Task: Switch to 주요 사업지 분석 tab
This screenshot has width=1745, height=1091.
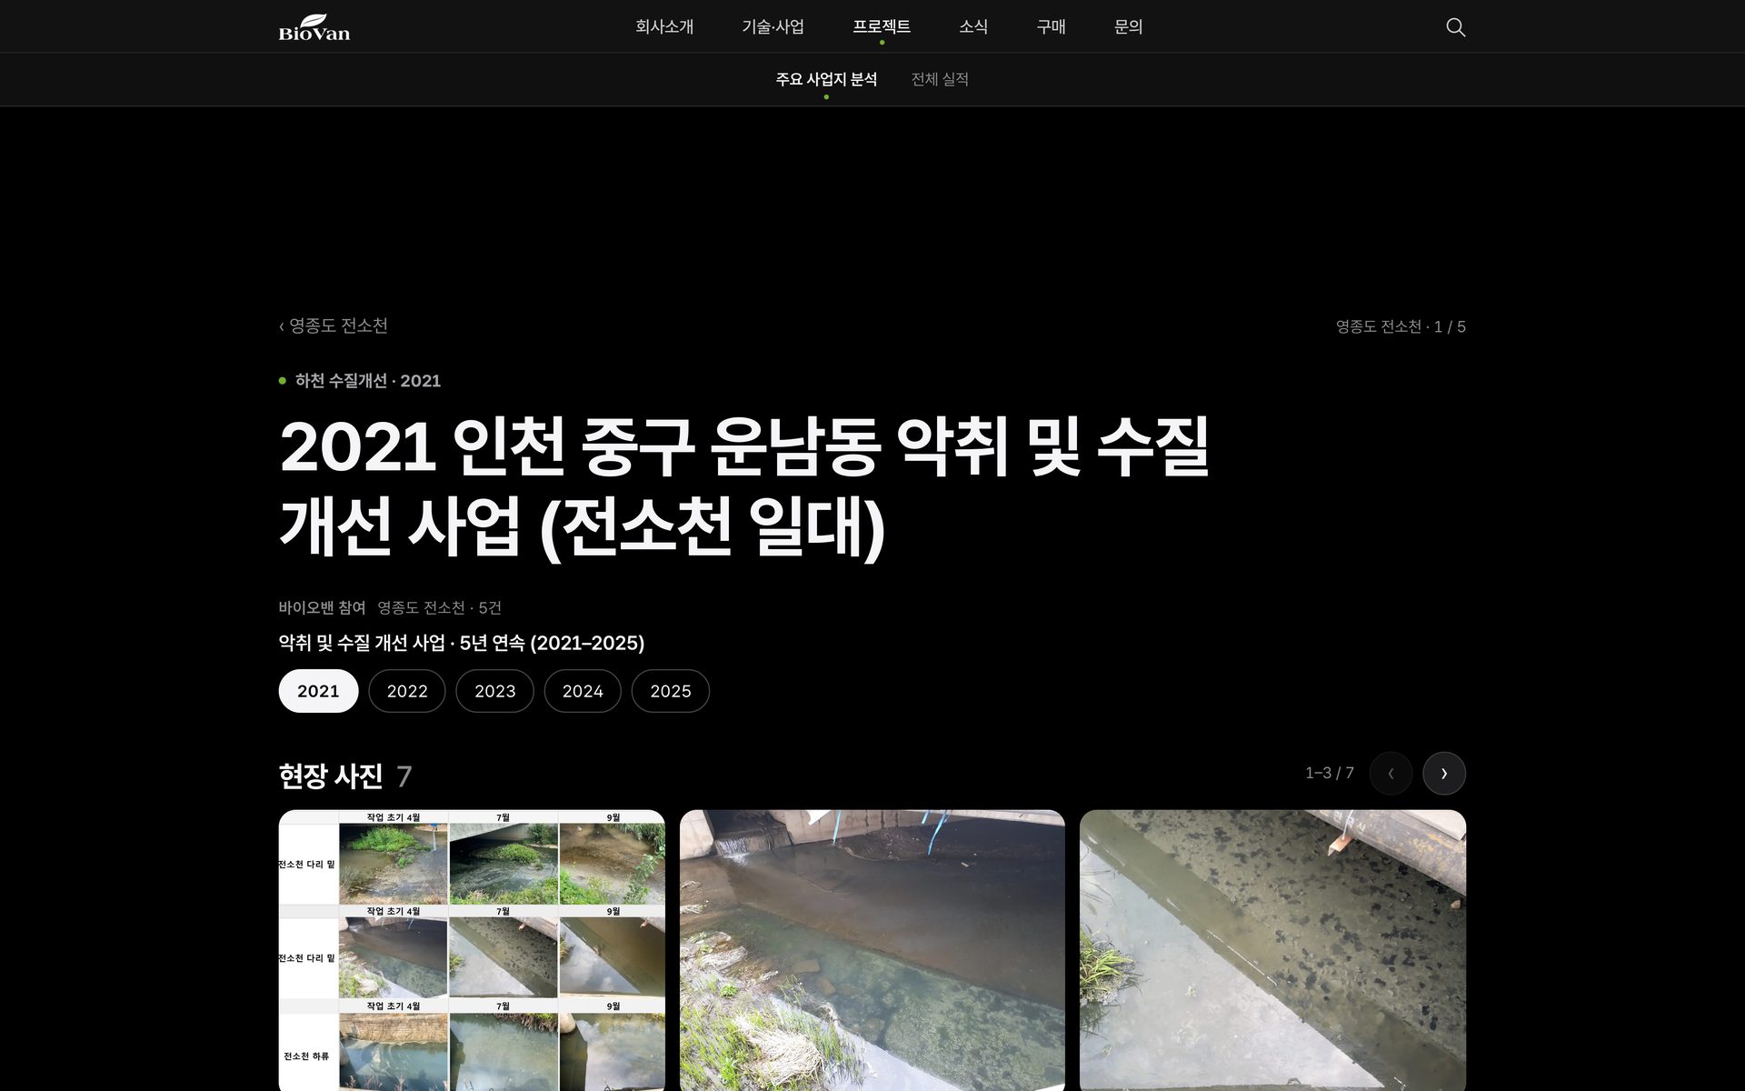Action: [826, 79]
